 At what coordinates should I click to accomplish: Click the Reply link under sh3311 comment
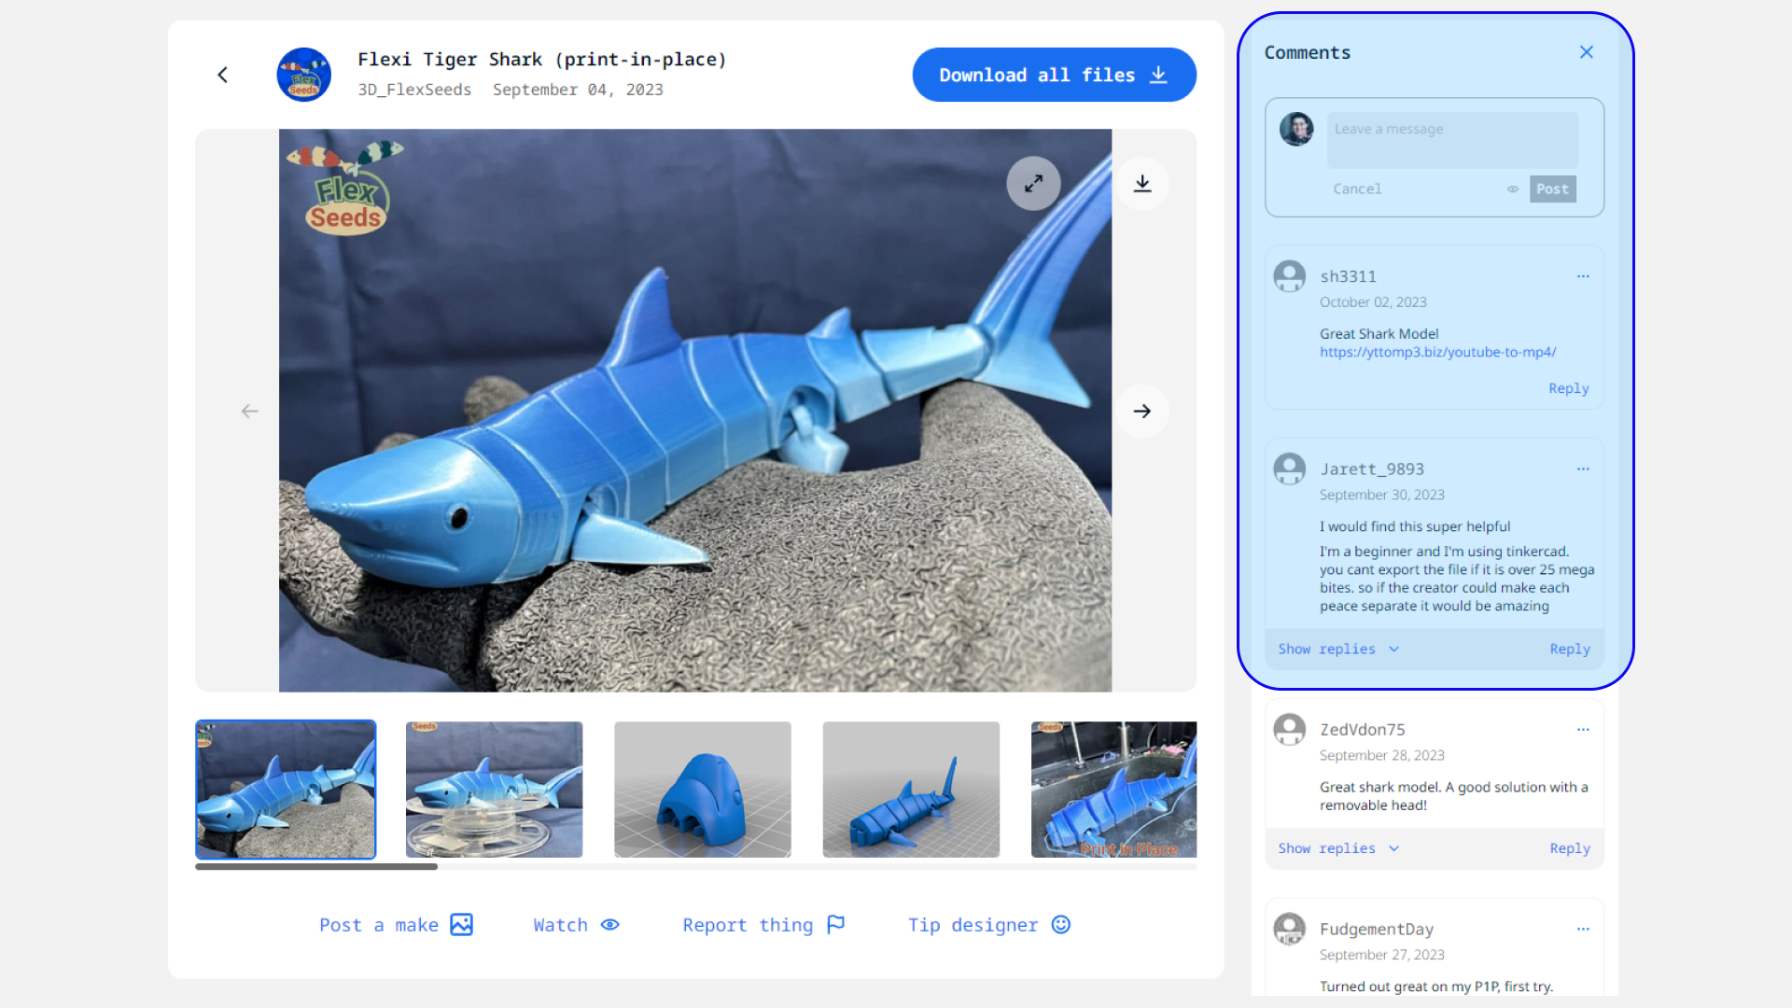click(x=1571, y=387)
